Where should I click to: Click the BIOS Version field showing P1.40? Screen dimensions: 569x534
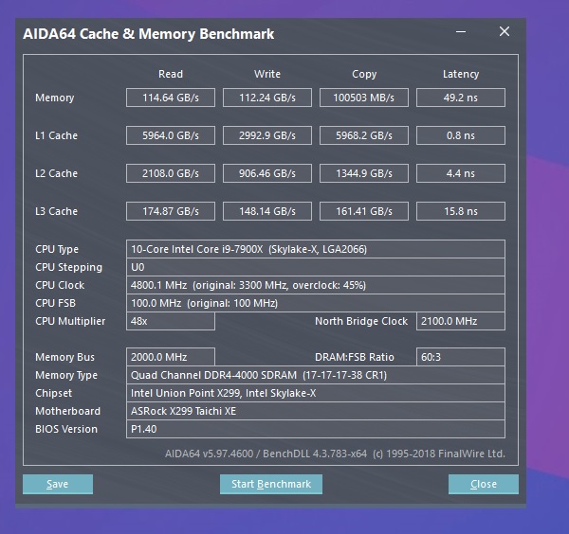tap(316, 429)
